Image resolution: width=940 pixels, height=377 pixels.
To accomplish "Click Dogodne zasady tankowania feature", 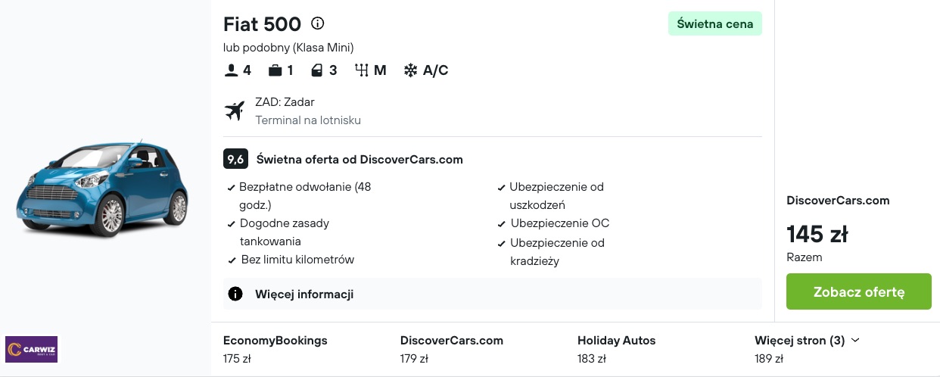I will [285, 232].
